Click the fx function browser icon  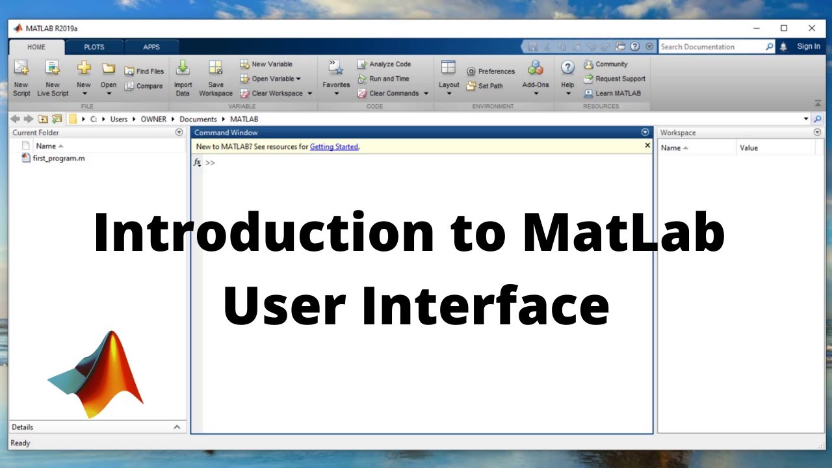198,162
